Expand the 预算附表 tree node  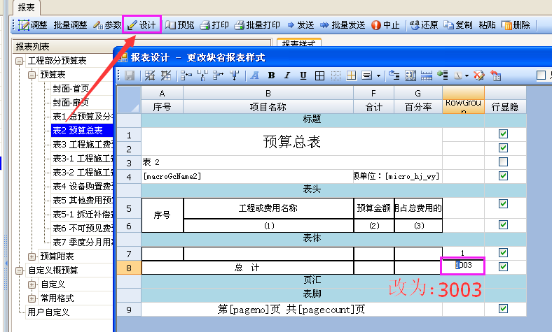click(32, 257)
